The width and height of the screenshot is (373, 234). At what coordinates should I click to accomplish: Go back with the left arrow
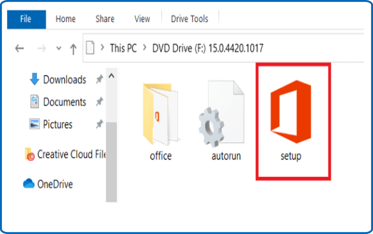point(19,49)
